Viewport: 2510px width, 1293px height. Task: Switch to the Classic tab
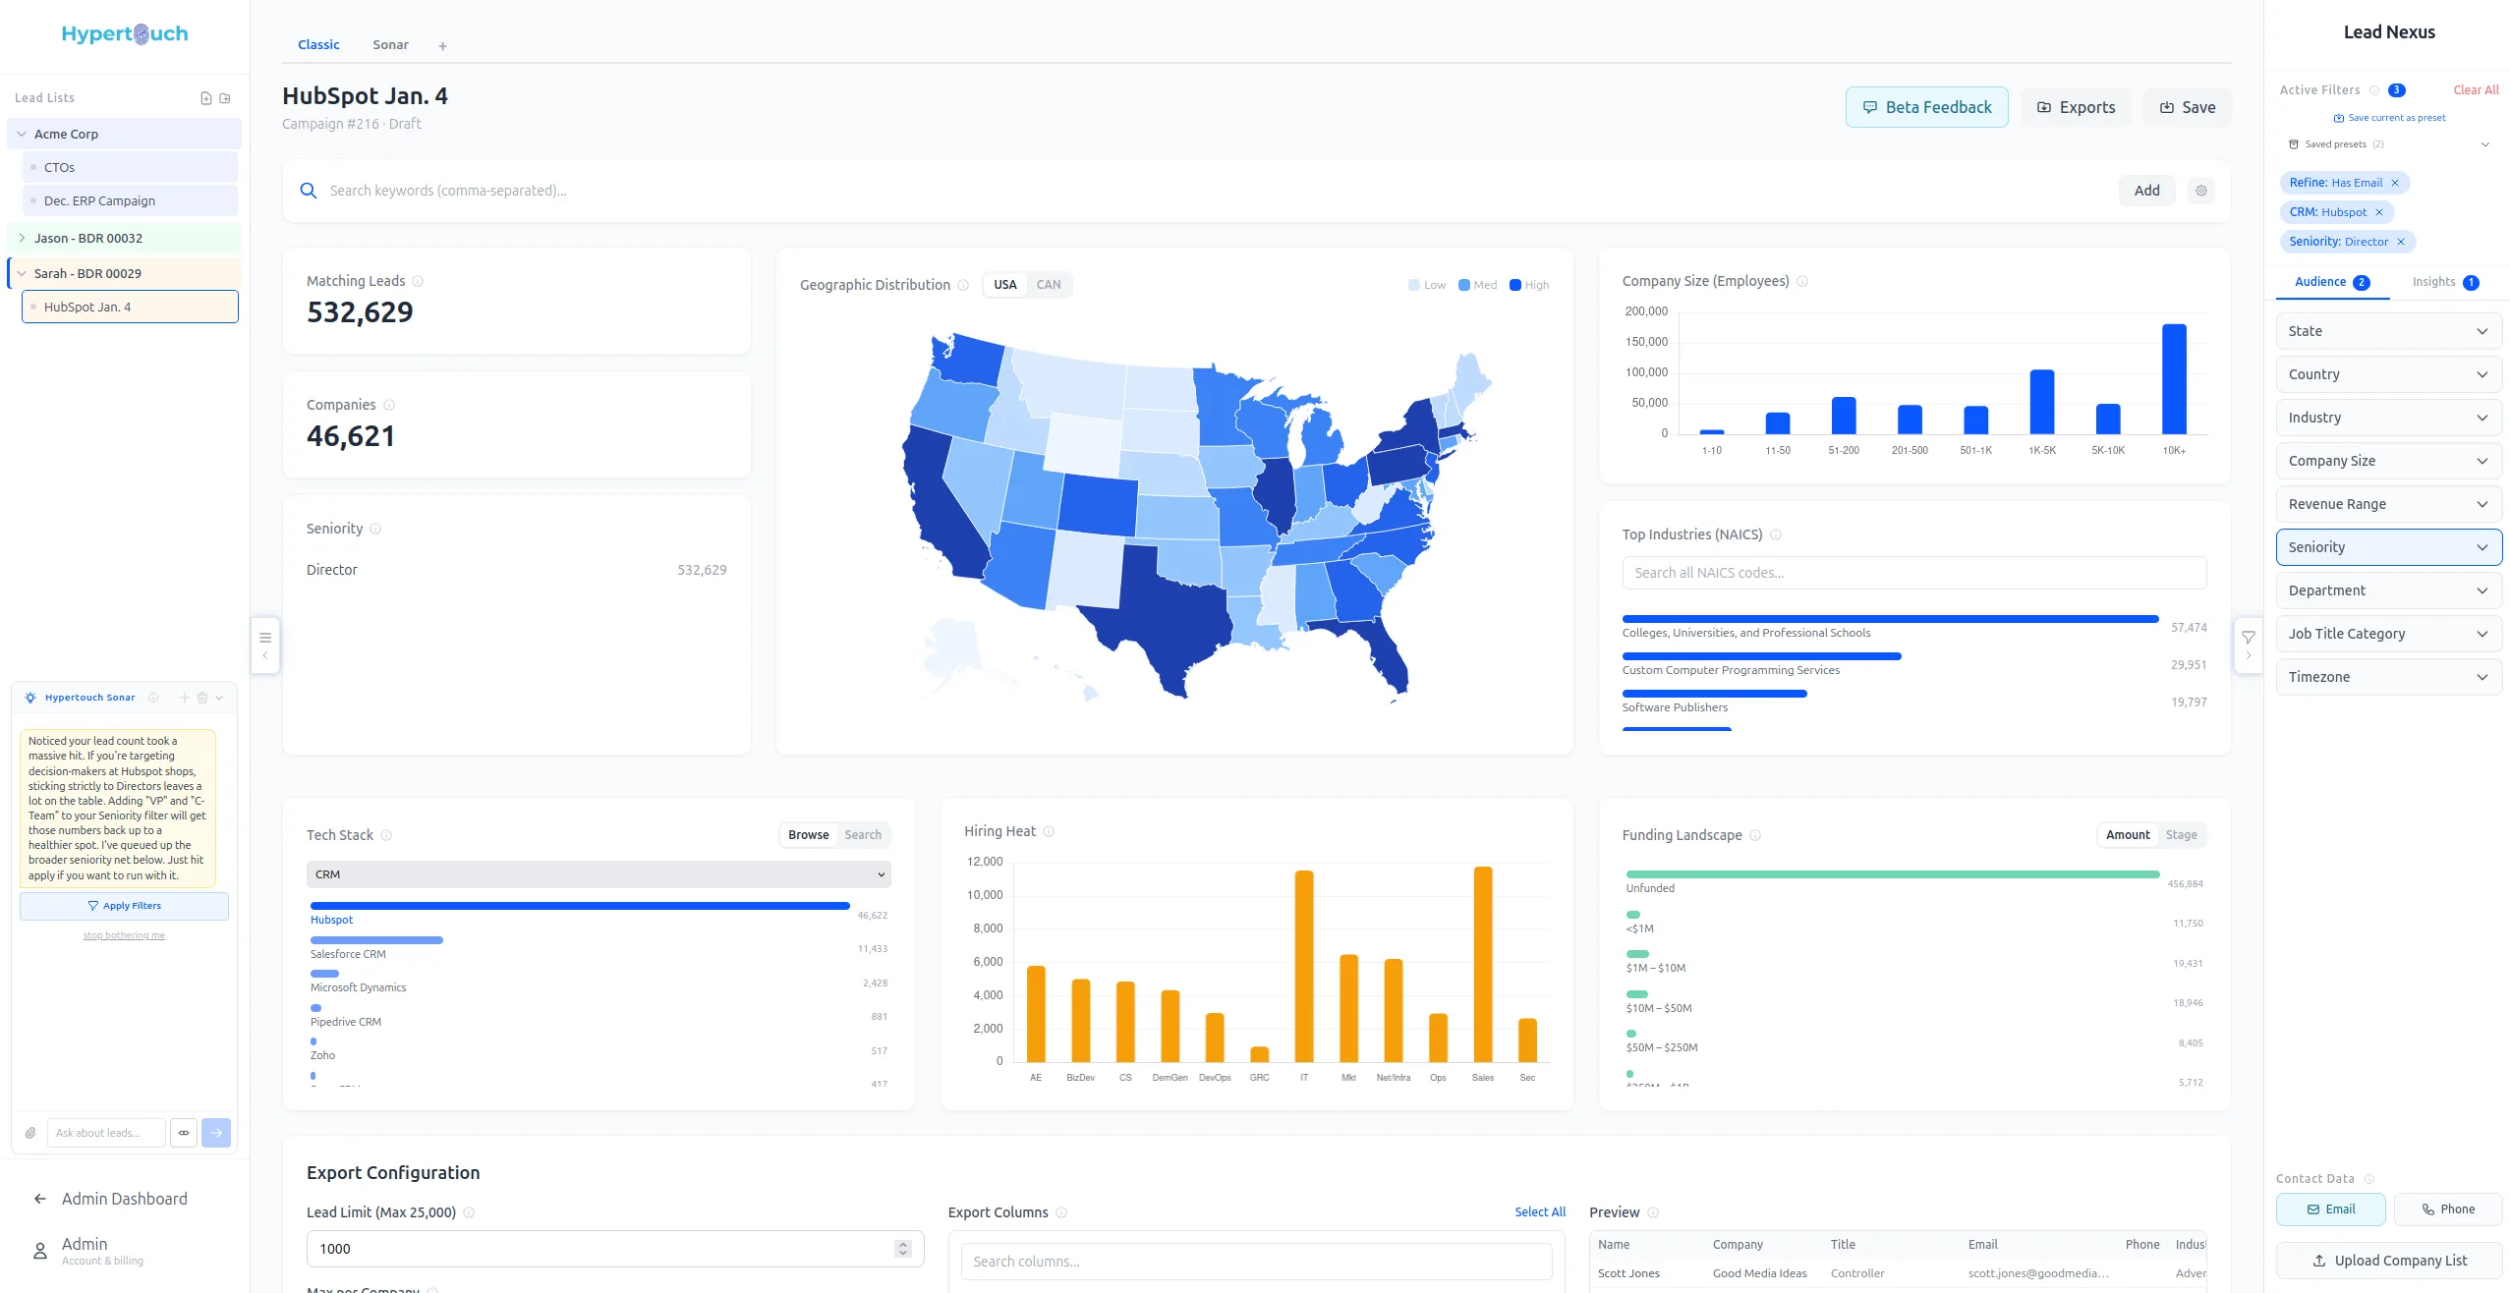[318, 45]
